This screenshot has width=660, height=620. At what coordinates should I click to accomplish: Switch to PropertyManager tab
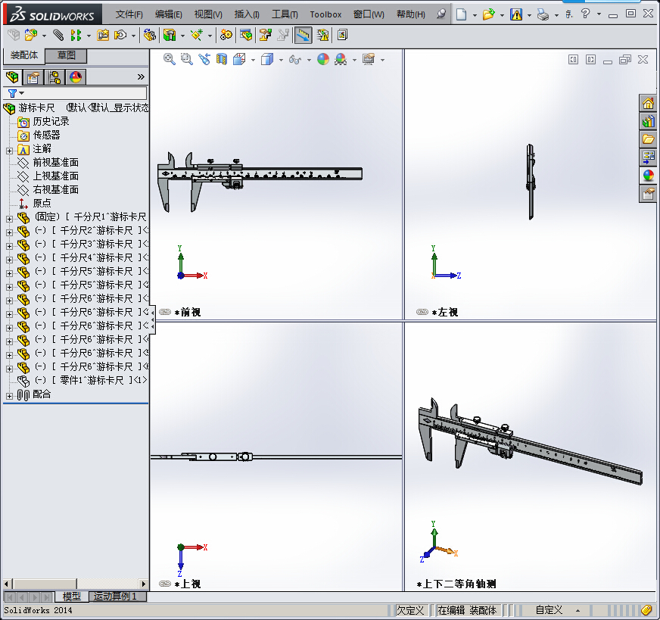(33, 77)
